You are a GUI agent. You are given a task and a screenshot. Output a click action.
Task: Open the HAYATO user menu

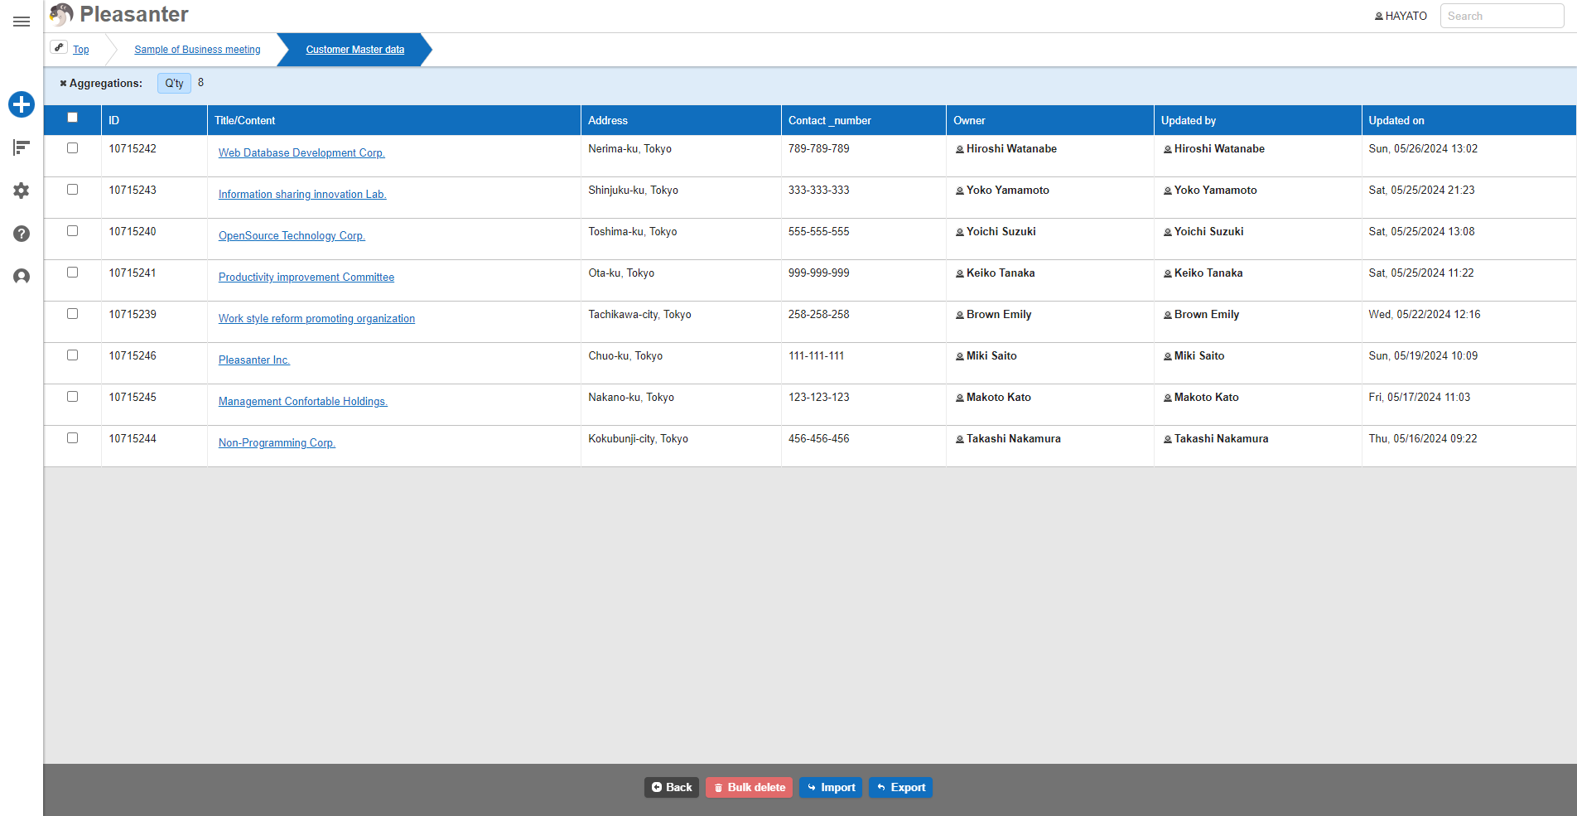tap(1401, 17)
